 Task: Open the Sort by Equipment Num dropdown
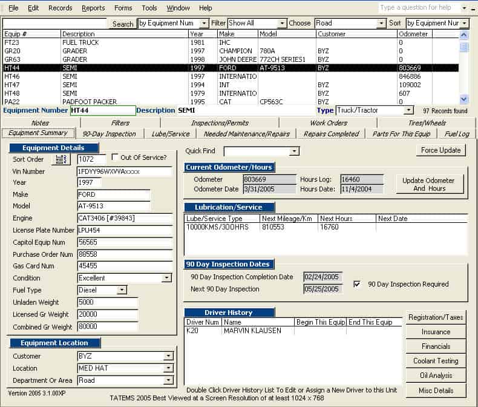(x=464, y=23)
